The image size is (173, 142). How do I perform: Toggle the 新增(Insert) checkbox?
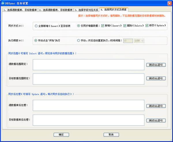[x=103, y=26]
